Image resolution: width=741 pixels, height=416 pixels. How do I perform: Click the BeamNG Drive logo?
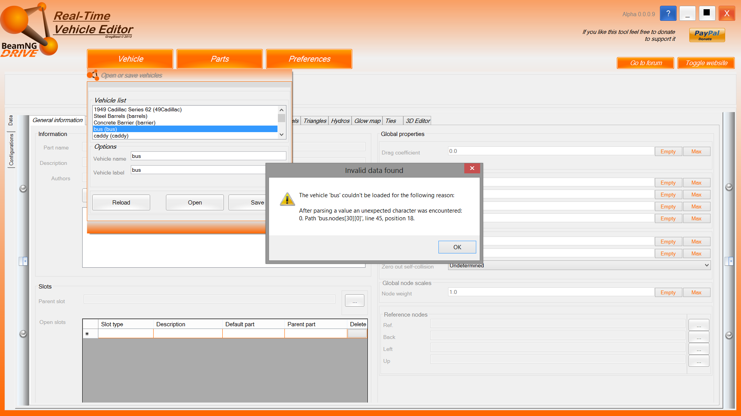(x=29, y=31)
